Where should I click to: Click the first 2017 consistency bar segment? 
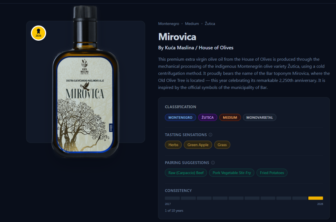coord(172,198)
